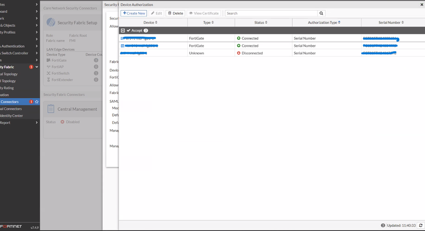The image size is (425, 231).
Task: Click first row device icon
Action: [x=122, y=39]
